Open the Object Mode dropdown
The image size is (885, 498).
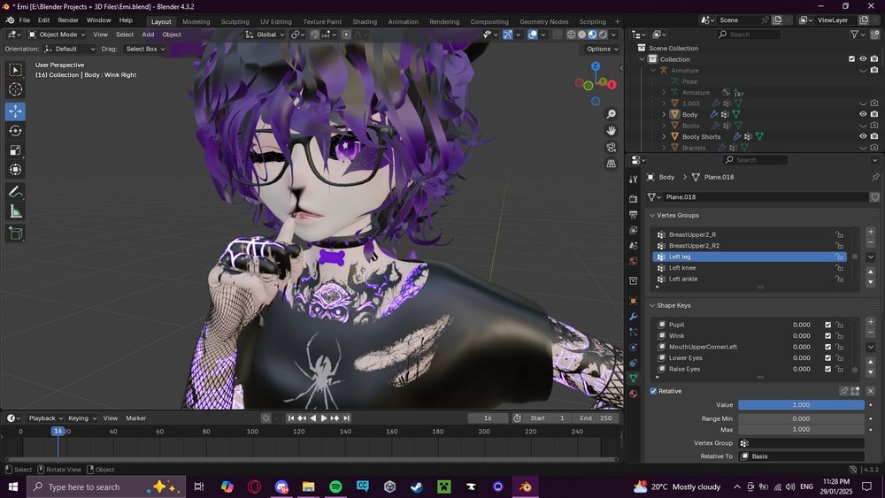[x=57, y=34]
